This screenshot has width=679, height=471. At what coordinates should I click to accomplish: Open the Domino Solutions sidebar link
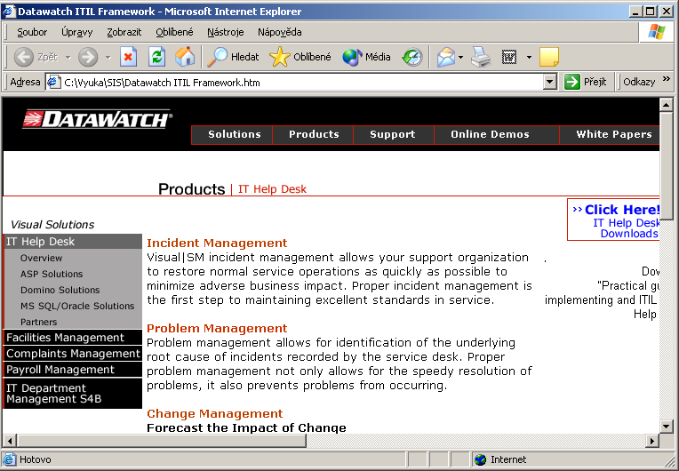click(x=60, y=290)
